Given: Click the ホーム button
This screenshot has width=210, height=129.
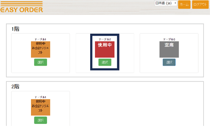Looking at the screenshot, I should [x=184, y=5].
